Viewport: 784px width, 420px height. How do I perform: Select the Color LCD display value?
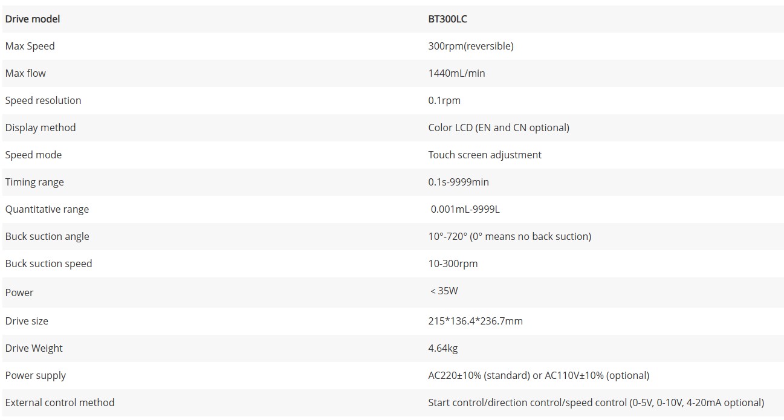pos(499,128)
